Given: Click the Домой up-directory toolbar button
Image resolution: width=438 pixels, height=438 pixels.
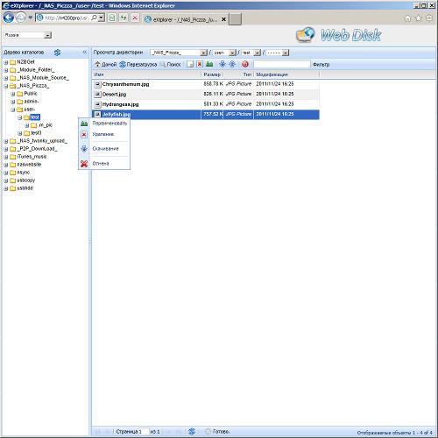Looking at the screenshot, I should 105,64.
